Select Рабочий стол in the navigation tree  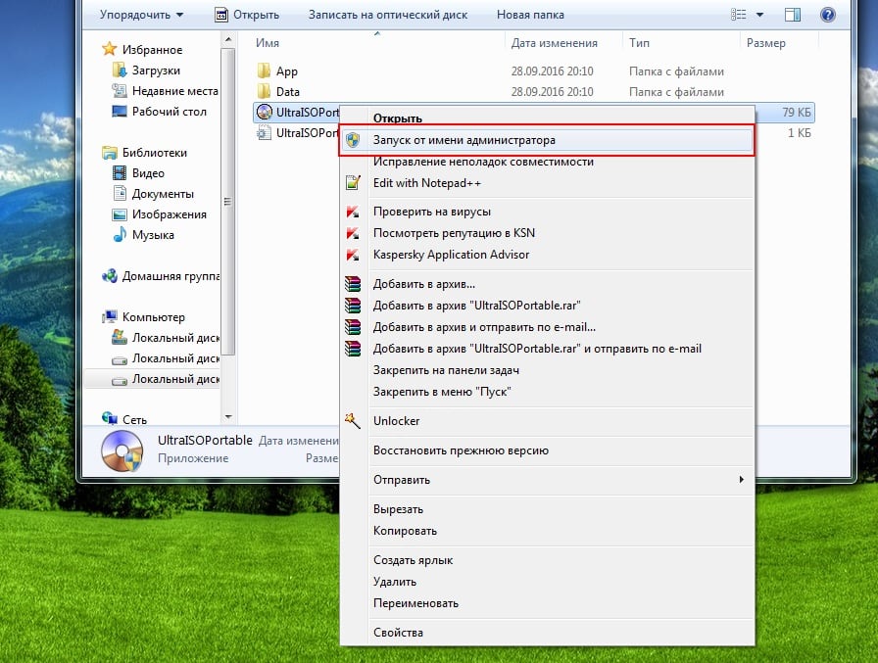169,112
